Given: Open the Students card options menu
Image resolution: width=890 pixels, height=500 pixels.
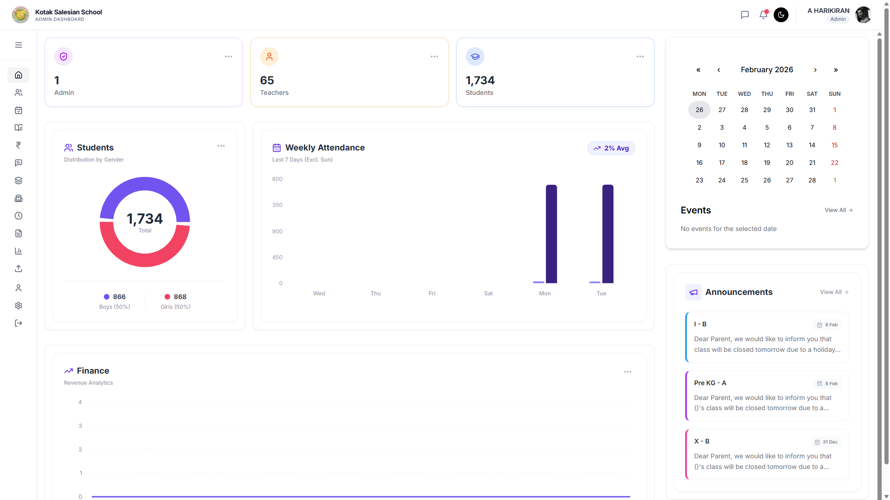Looking at the screenshot, I should pyautogui.click(x=221, y=145).
